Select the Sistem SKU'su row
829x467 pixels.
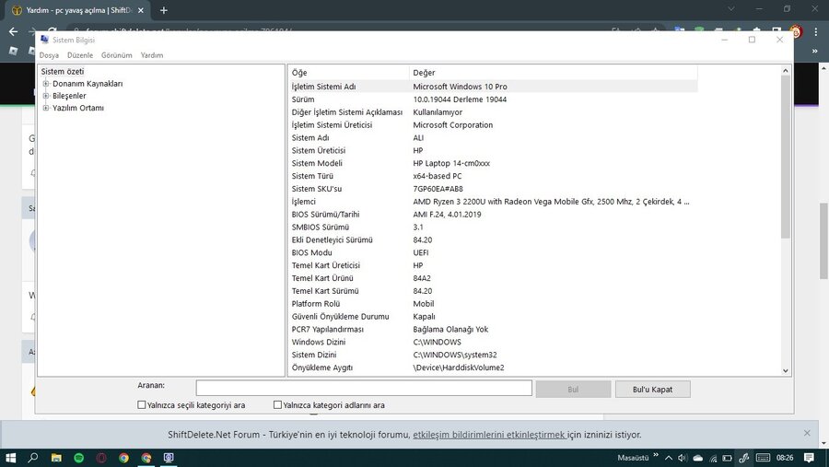[x=494, y=189]
